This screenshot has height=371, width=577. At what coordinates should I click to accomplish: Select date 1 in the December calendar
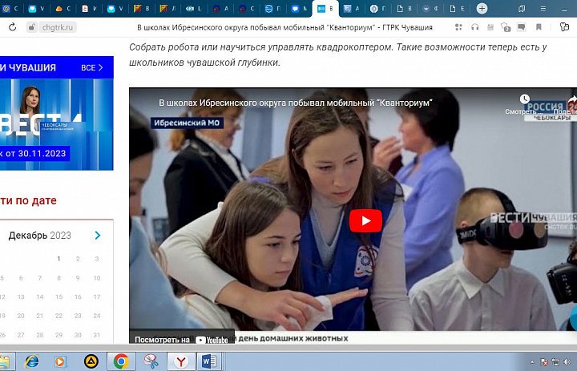59,259
